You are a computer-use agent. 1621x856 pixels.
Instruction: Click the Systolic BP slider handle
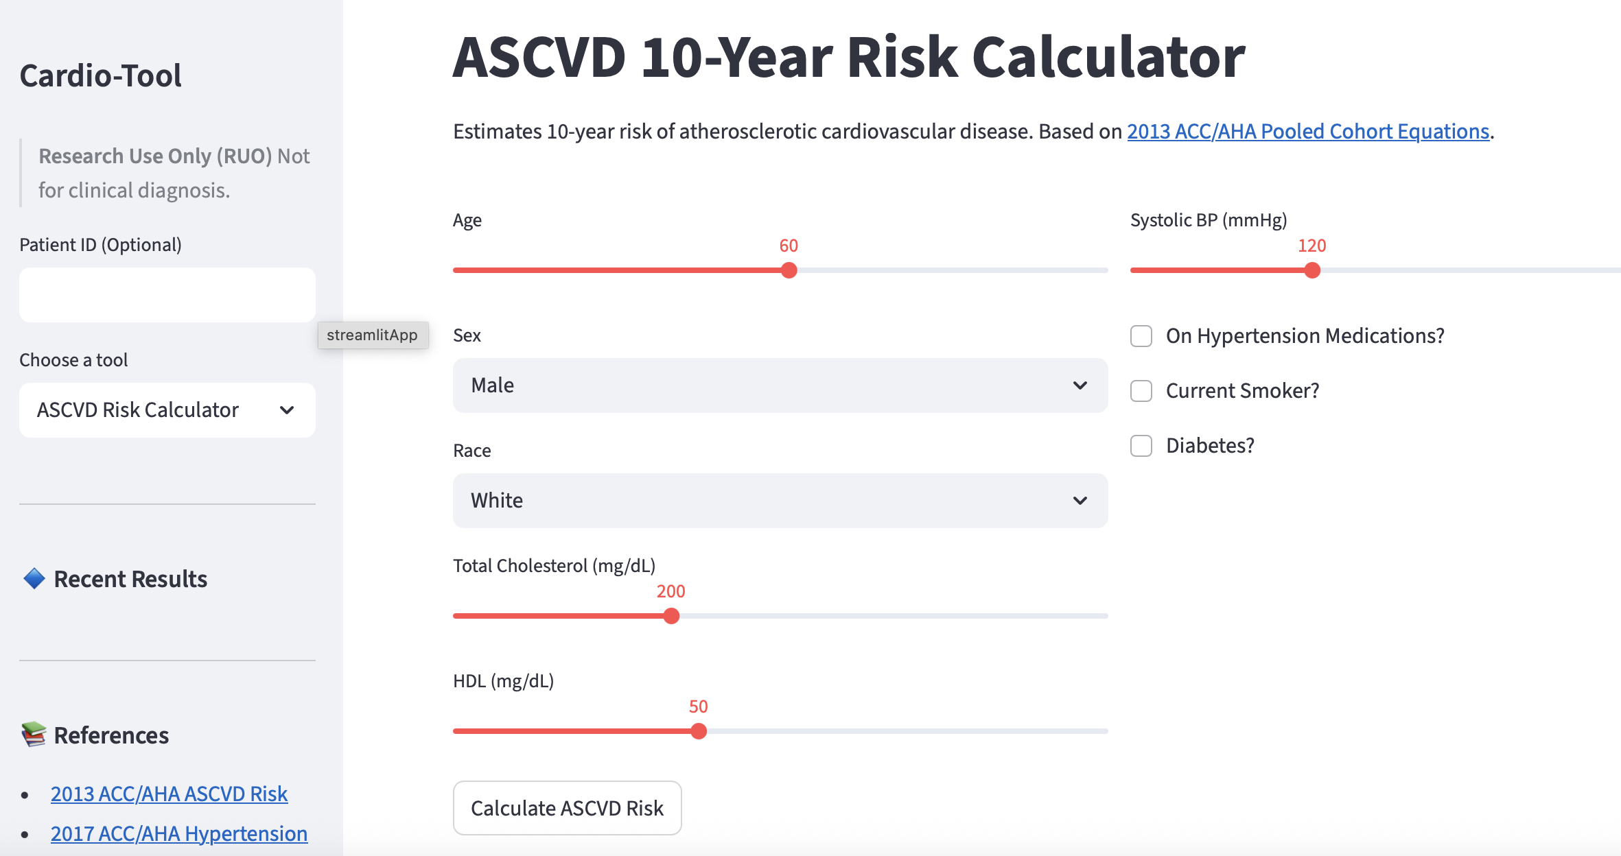click(x=1312, y=270)
